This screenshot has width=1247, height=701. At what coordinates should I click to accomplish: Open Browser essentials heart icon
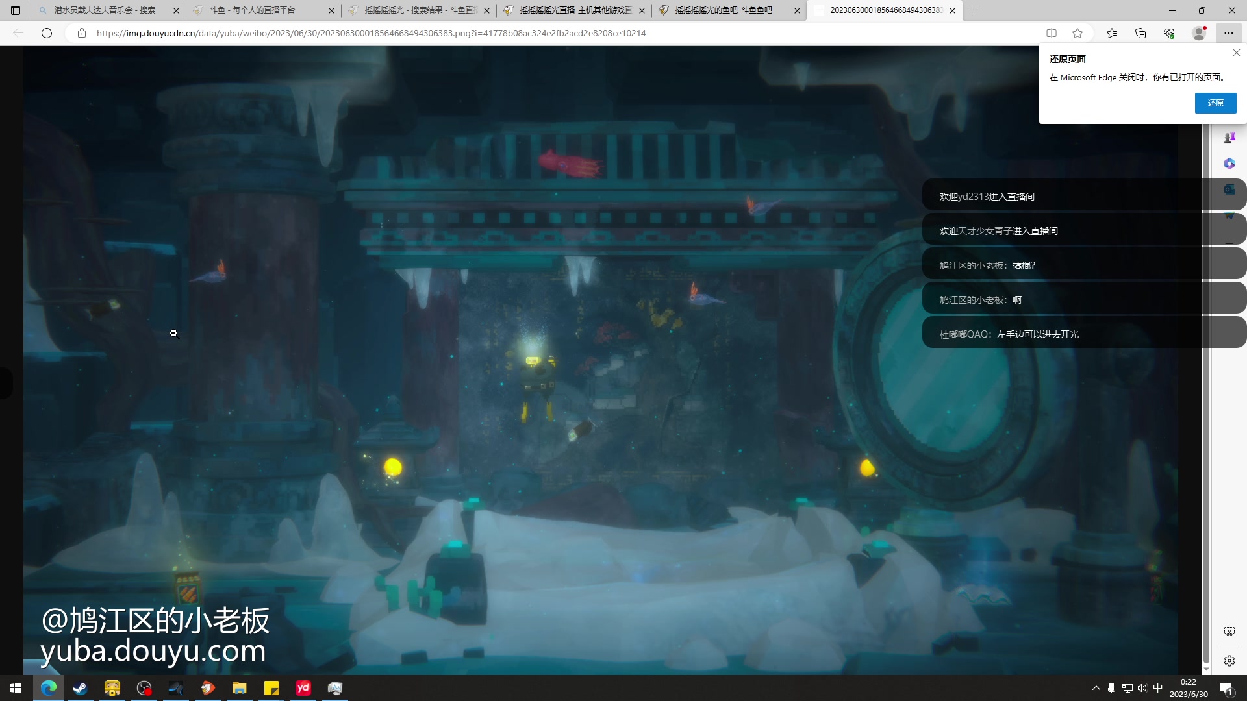[x=1169, y=33]
